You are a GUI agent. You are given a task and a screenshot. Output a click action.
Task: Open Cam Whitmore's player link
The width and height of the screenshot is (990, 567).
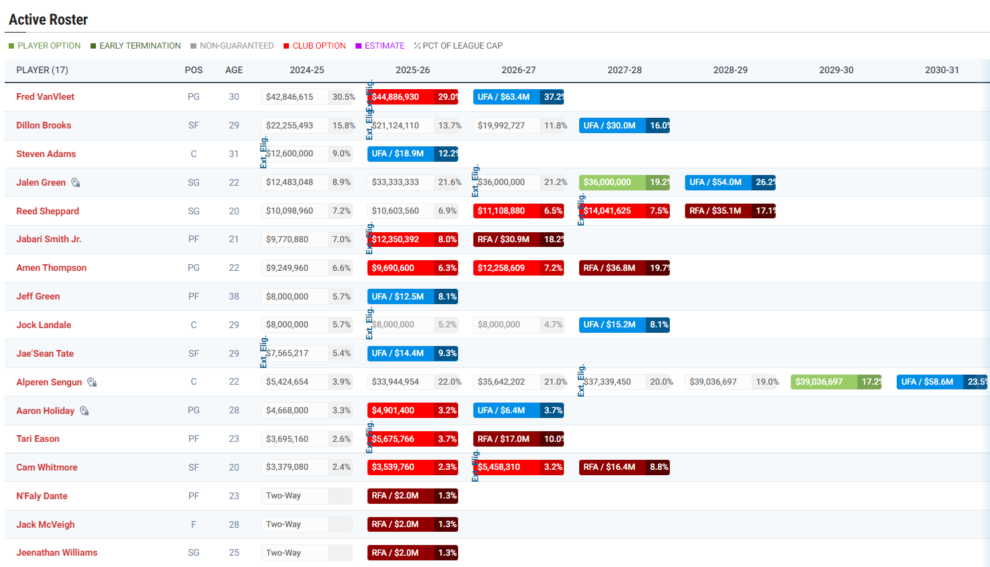coord(47,467)
